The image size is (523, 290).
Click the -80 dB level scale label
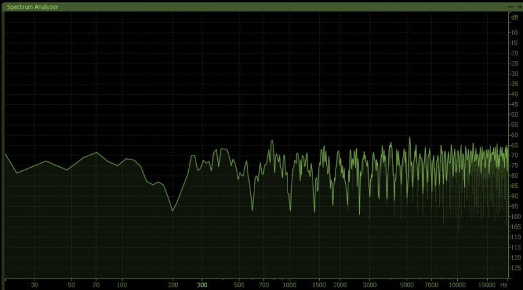[514, 176]
